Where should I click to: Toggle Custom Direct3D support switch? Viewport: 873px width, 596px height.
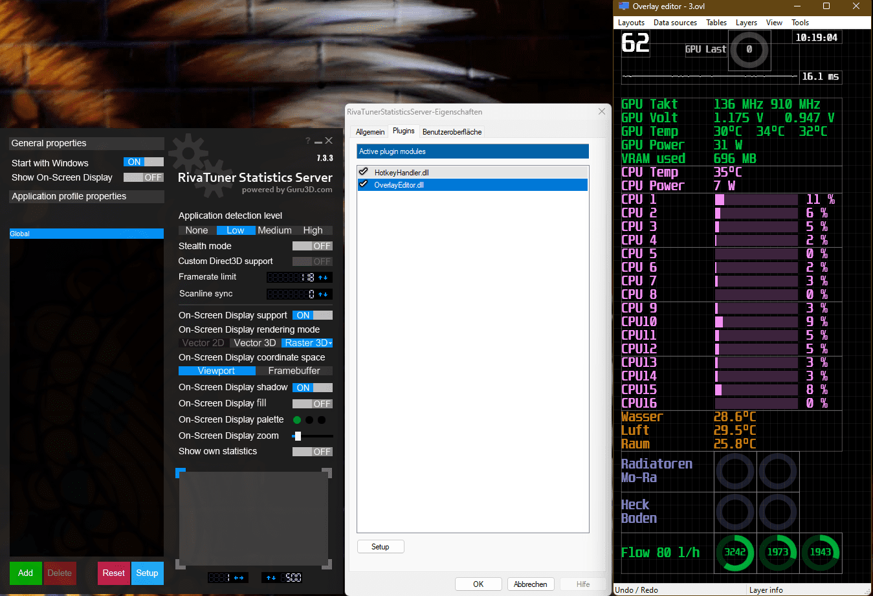tap(313, 261)
